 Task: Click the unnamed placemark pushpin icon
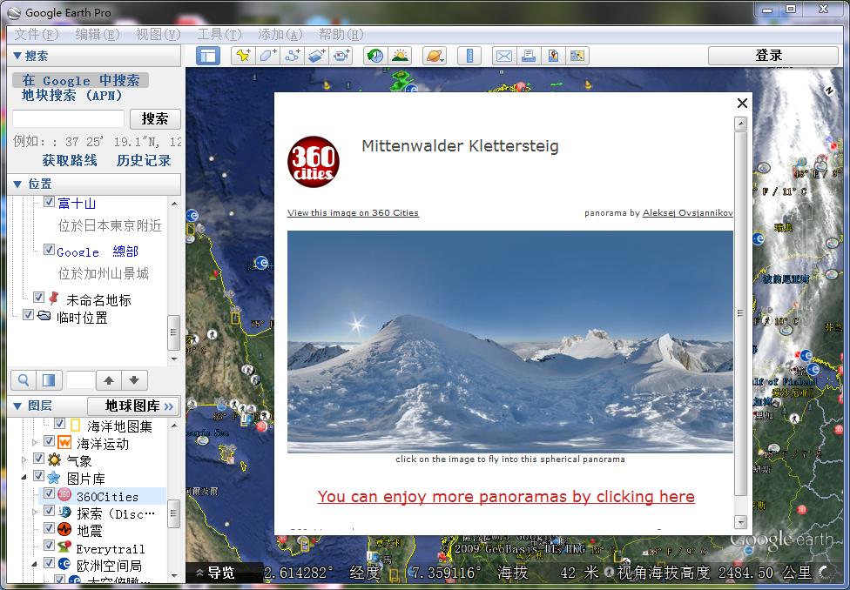pyautogui.click(x=54, y=298)
